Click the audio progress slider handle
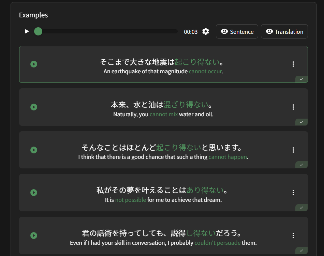324x256 pixels. click(38, 32)
